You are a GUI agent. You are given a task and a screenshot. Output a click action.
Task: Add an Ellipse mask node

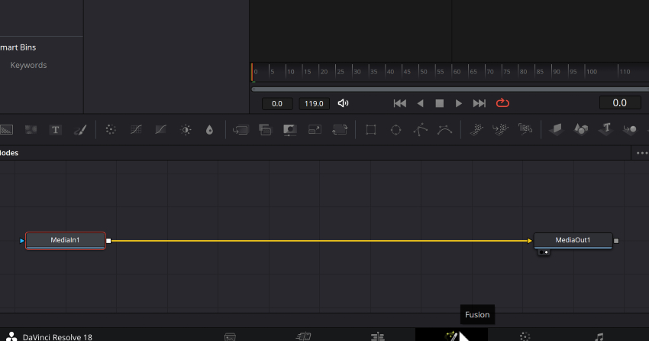pos(396,130)
